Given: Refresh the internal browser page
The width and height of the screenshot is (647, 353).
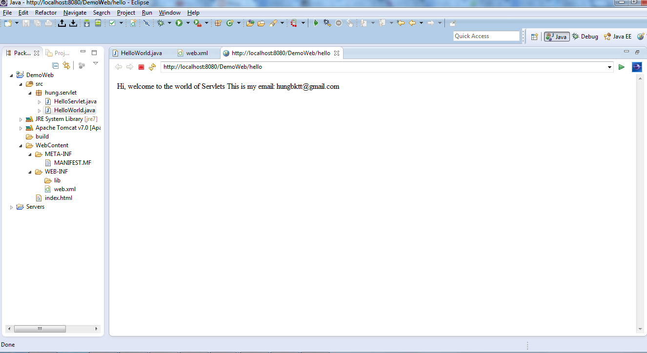Looking at the screenshot, I should [x=152, y=67].
